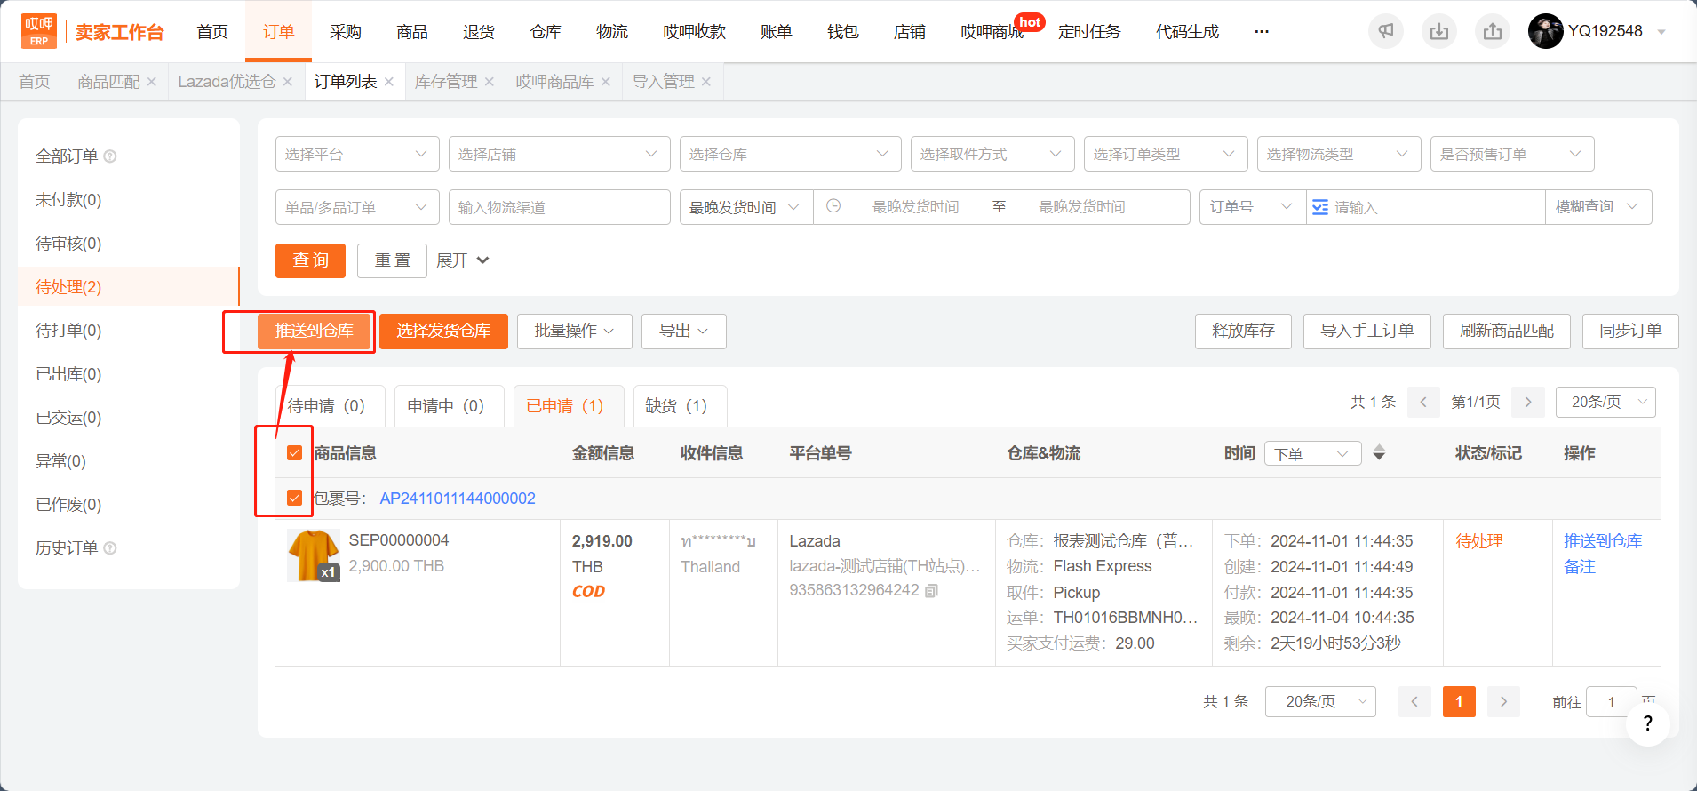Open the floating help question mark
Image resolution: width=1697 pixels, height=791 pixels.
[x=1648, y=723]
